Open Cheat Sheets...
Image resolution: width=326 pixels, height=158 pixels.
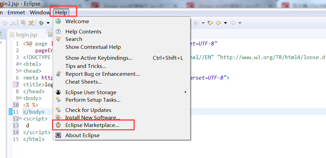click(x=122, y=82)
